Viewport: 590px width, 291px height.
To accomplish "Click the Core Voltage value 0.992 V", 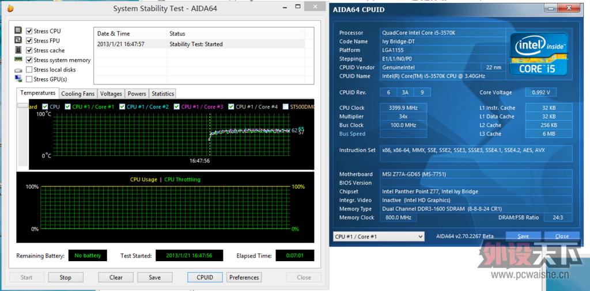I will (x=540, y=93).
